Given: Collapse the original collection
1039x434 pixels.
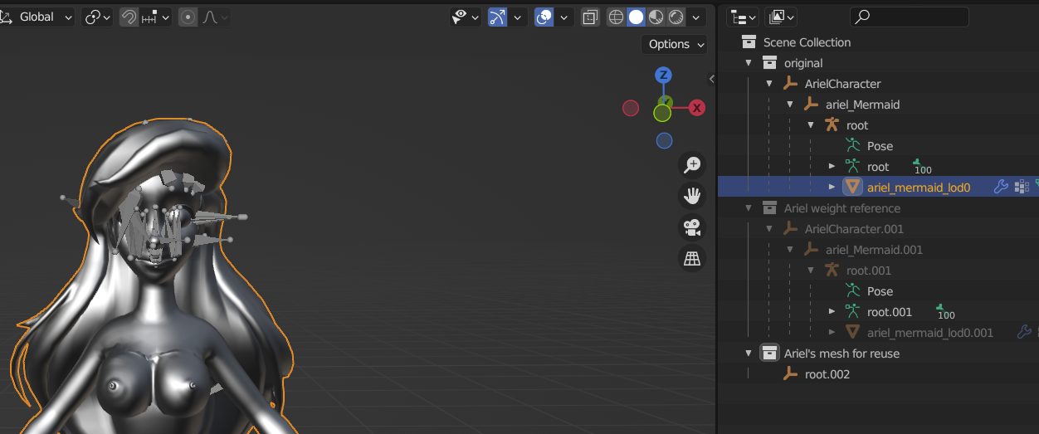Looking at the screenshot, I should pyautogui.click(x=749, y=63).
